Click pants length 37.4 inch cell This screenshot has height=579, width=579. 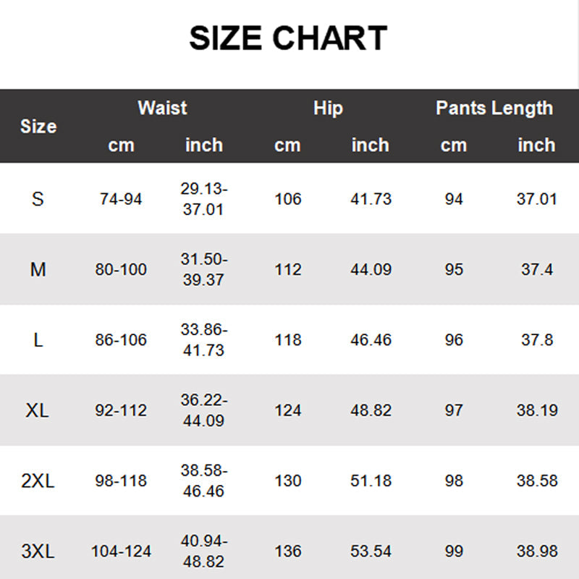537,270
